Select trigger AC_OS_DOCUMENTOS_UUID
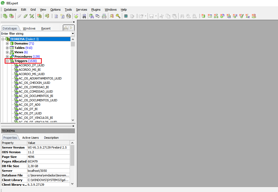The height and width of the screenshot is (192, 278). (38, 100)
